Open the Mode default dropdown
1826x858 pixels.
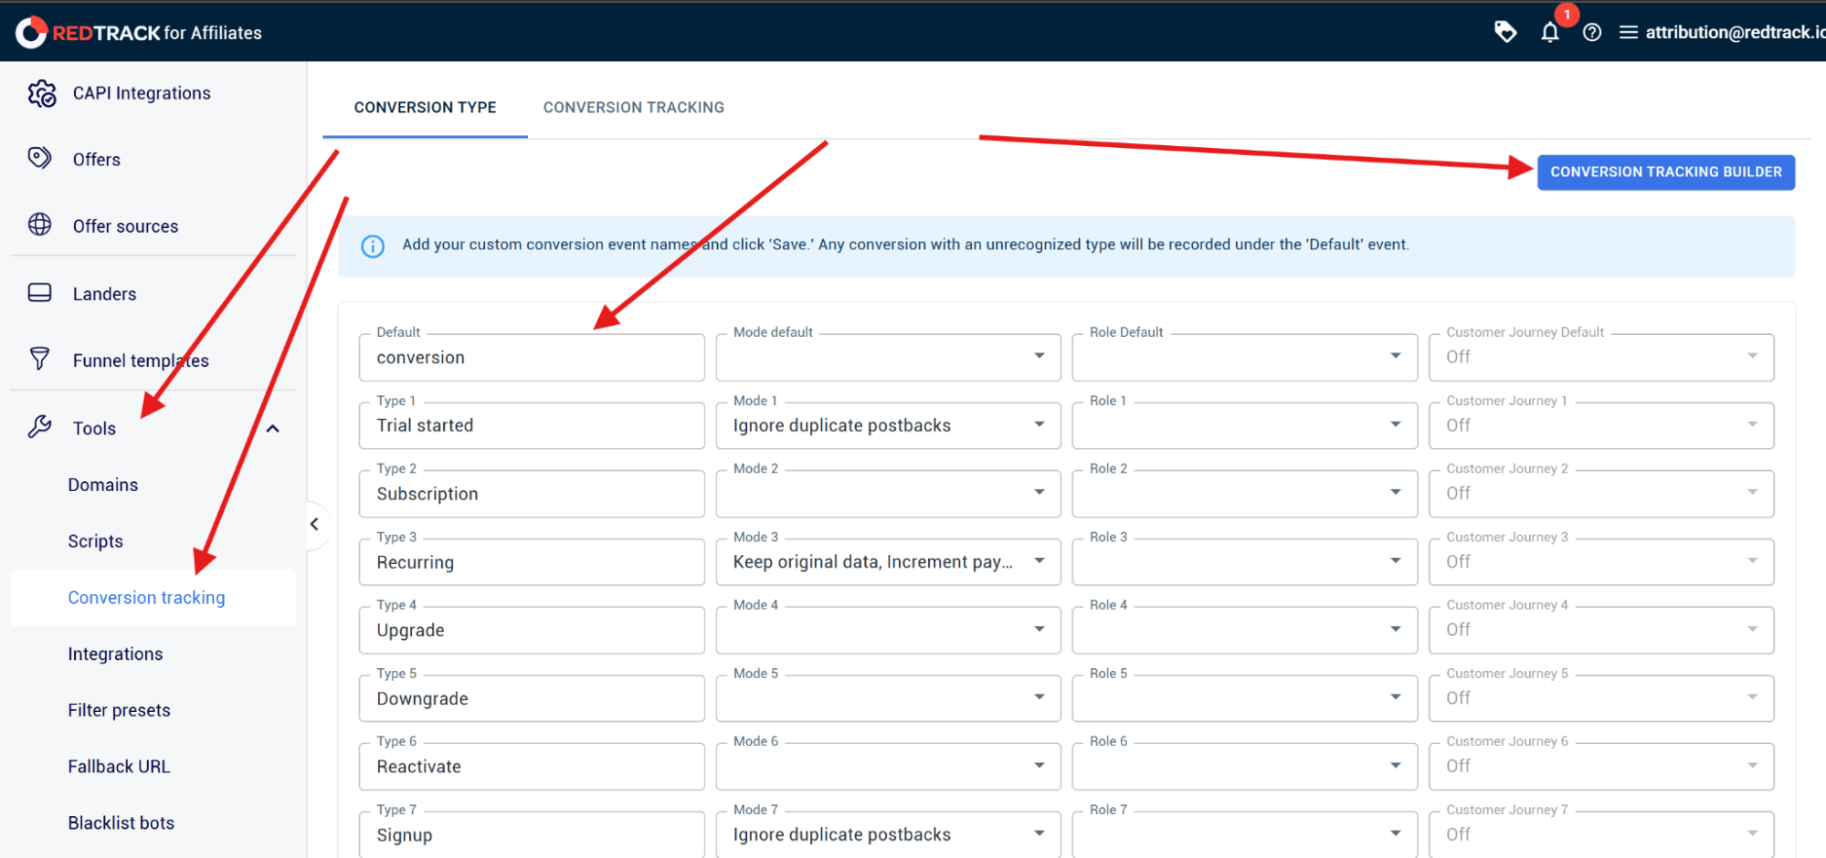pyautogui.click(x=888, y=357)
